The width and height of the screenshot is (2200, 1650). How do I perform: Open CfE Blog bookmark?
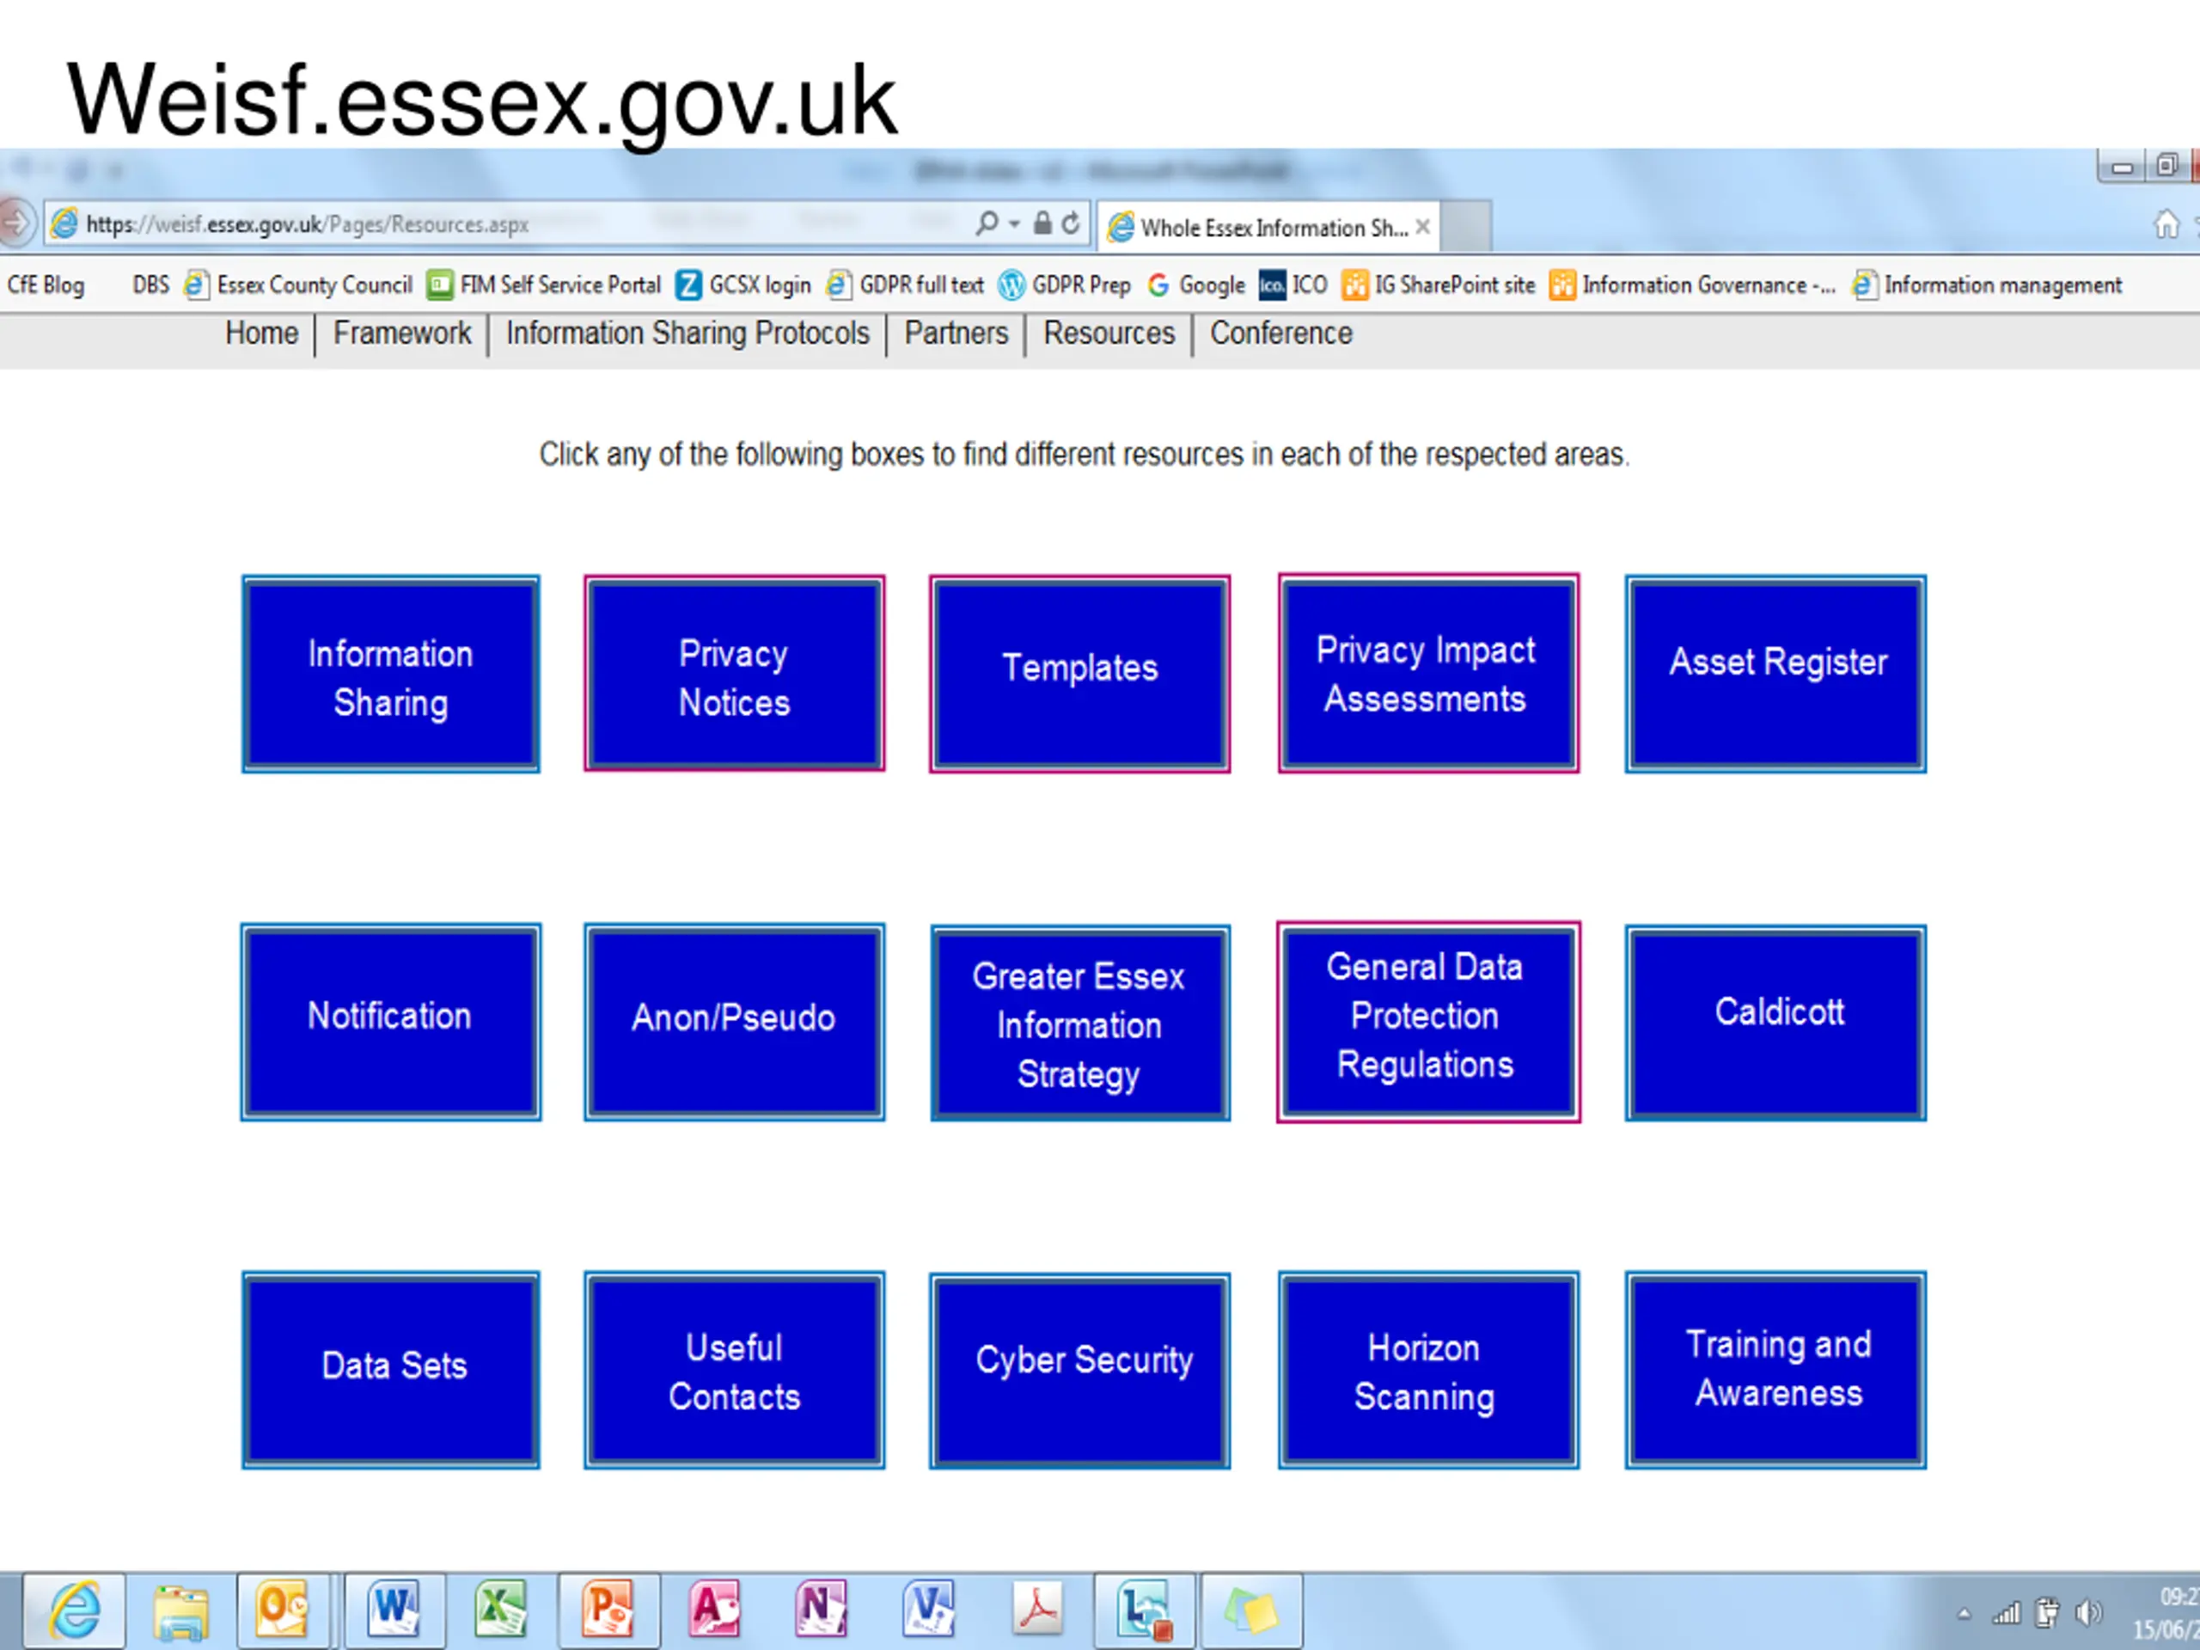[46, 285]
